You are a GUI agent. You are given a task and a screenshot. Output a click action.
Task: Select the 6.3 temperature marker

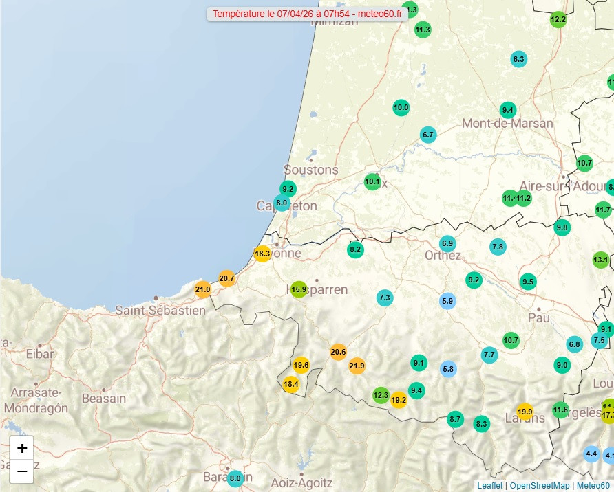pyautogui.click(x=519, y=59)
